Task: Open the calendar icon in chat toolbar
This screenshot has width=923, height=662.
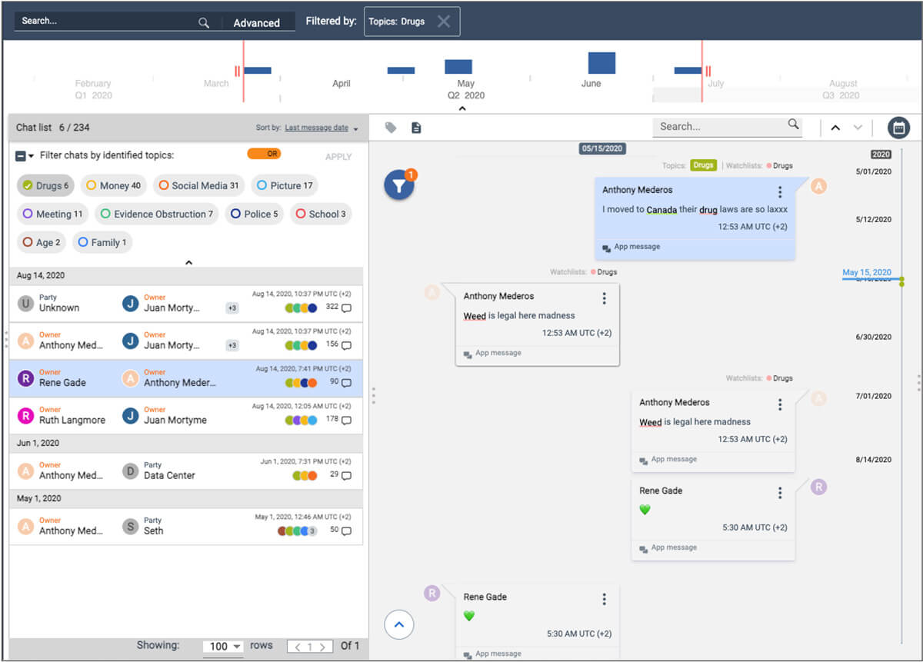Action: (x=898, y=128)
